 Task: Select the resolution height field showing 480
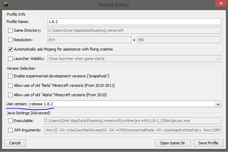click(179, 40)
